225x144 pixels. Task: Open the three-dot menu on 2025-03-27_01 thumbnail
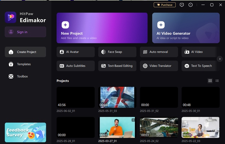coord(133,120)
